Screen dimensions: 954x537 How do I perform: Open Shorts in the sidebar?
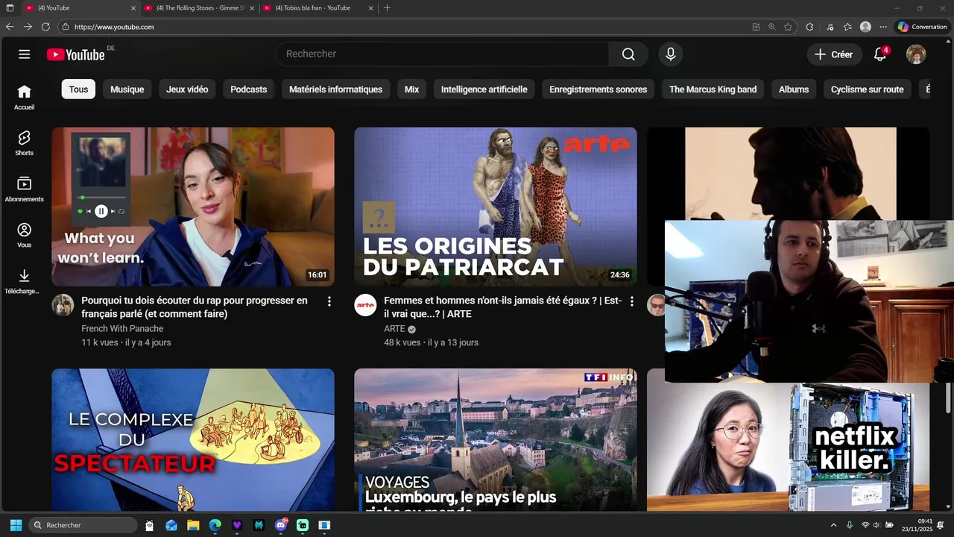25,143
